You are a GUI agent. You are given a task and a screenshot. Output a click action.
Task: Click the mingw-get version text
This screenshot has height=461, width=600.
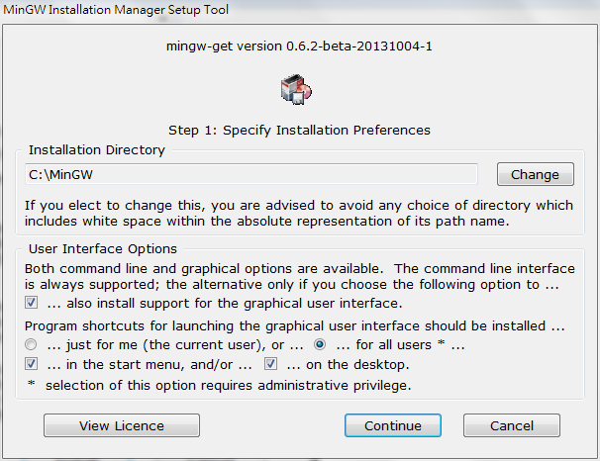point(299,46)
